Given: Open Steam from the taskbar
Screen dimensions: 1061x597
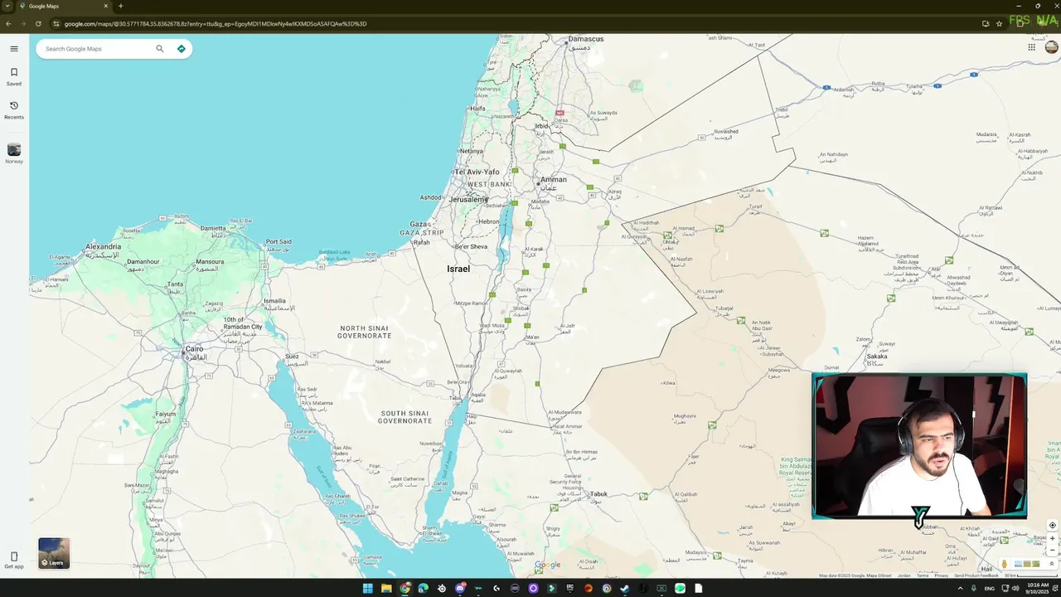Looking at the screenshot, I should [624, 589].
